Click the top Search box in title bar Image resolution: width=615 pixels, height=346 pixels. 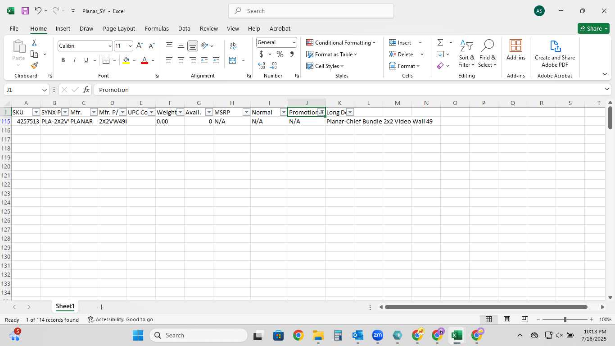(311, 11)
